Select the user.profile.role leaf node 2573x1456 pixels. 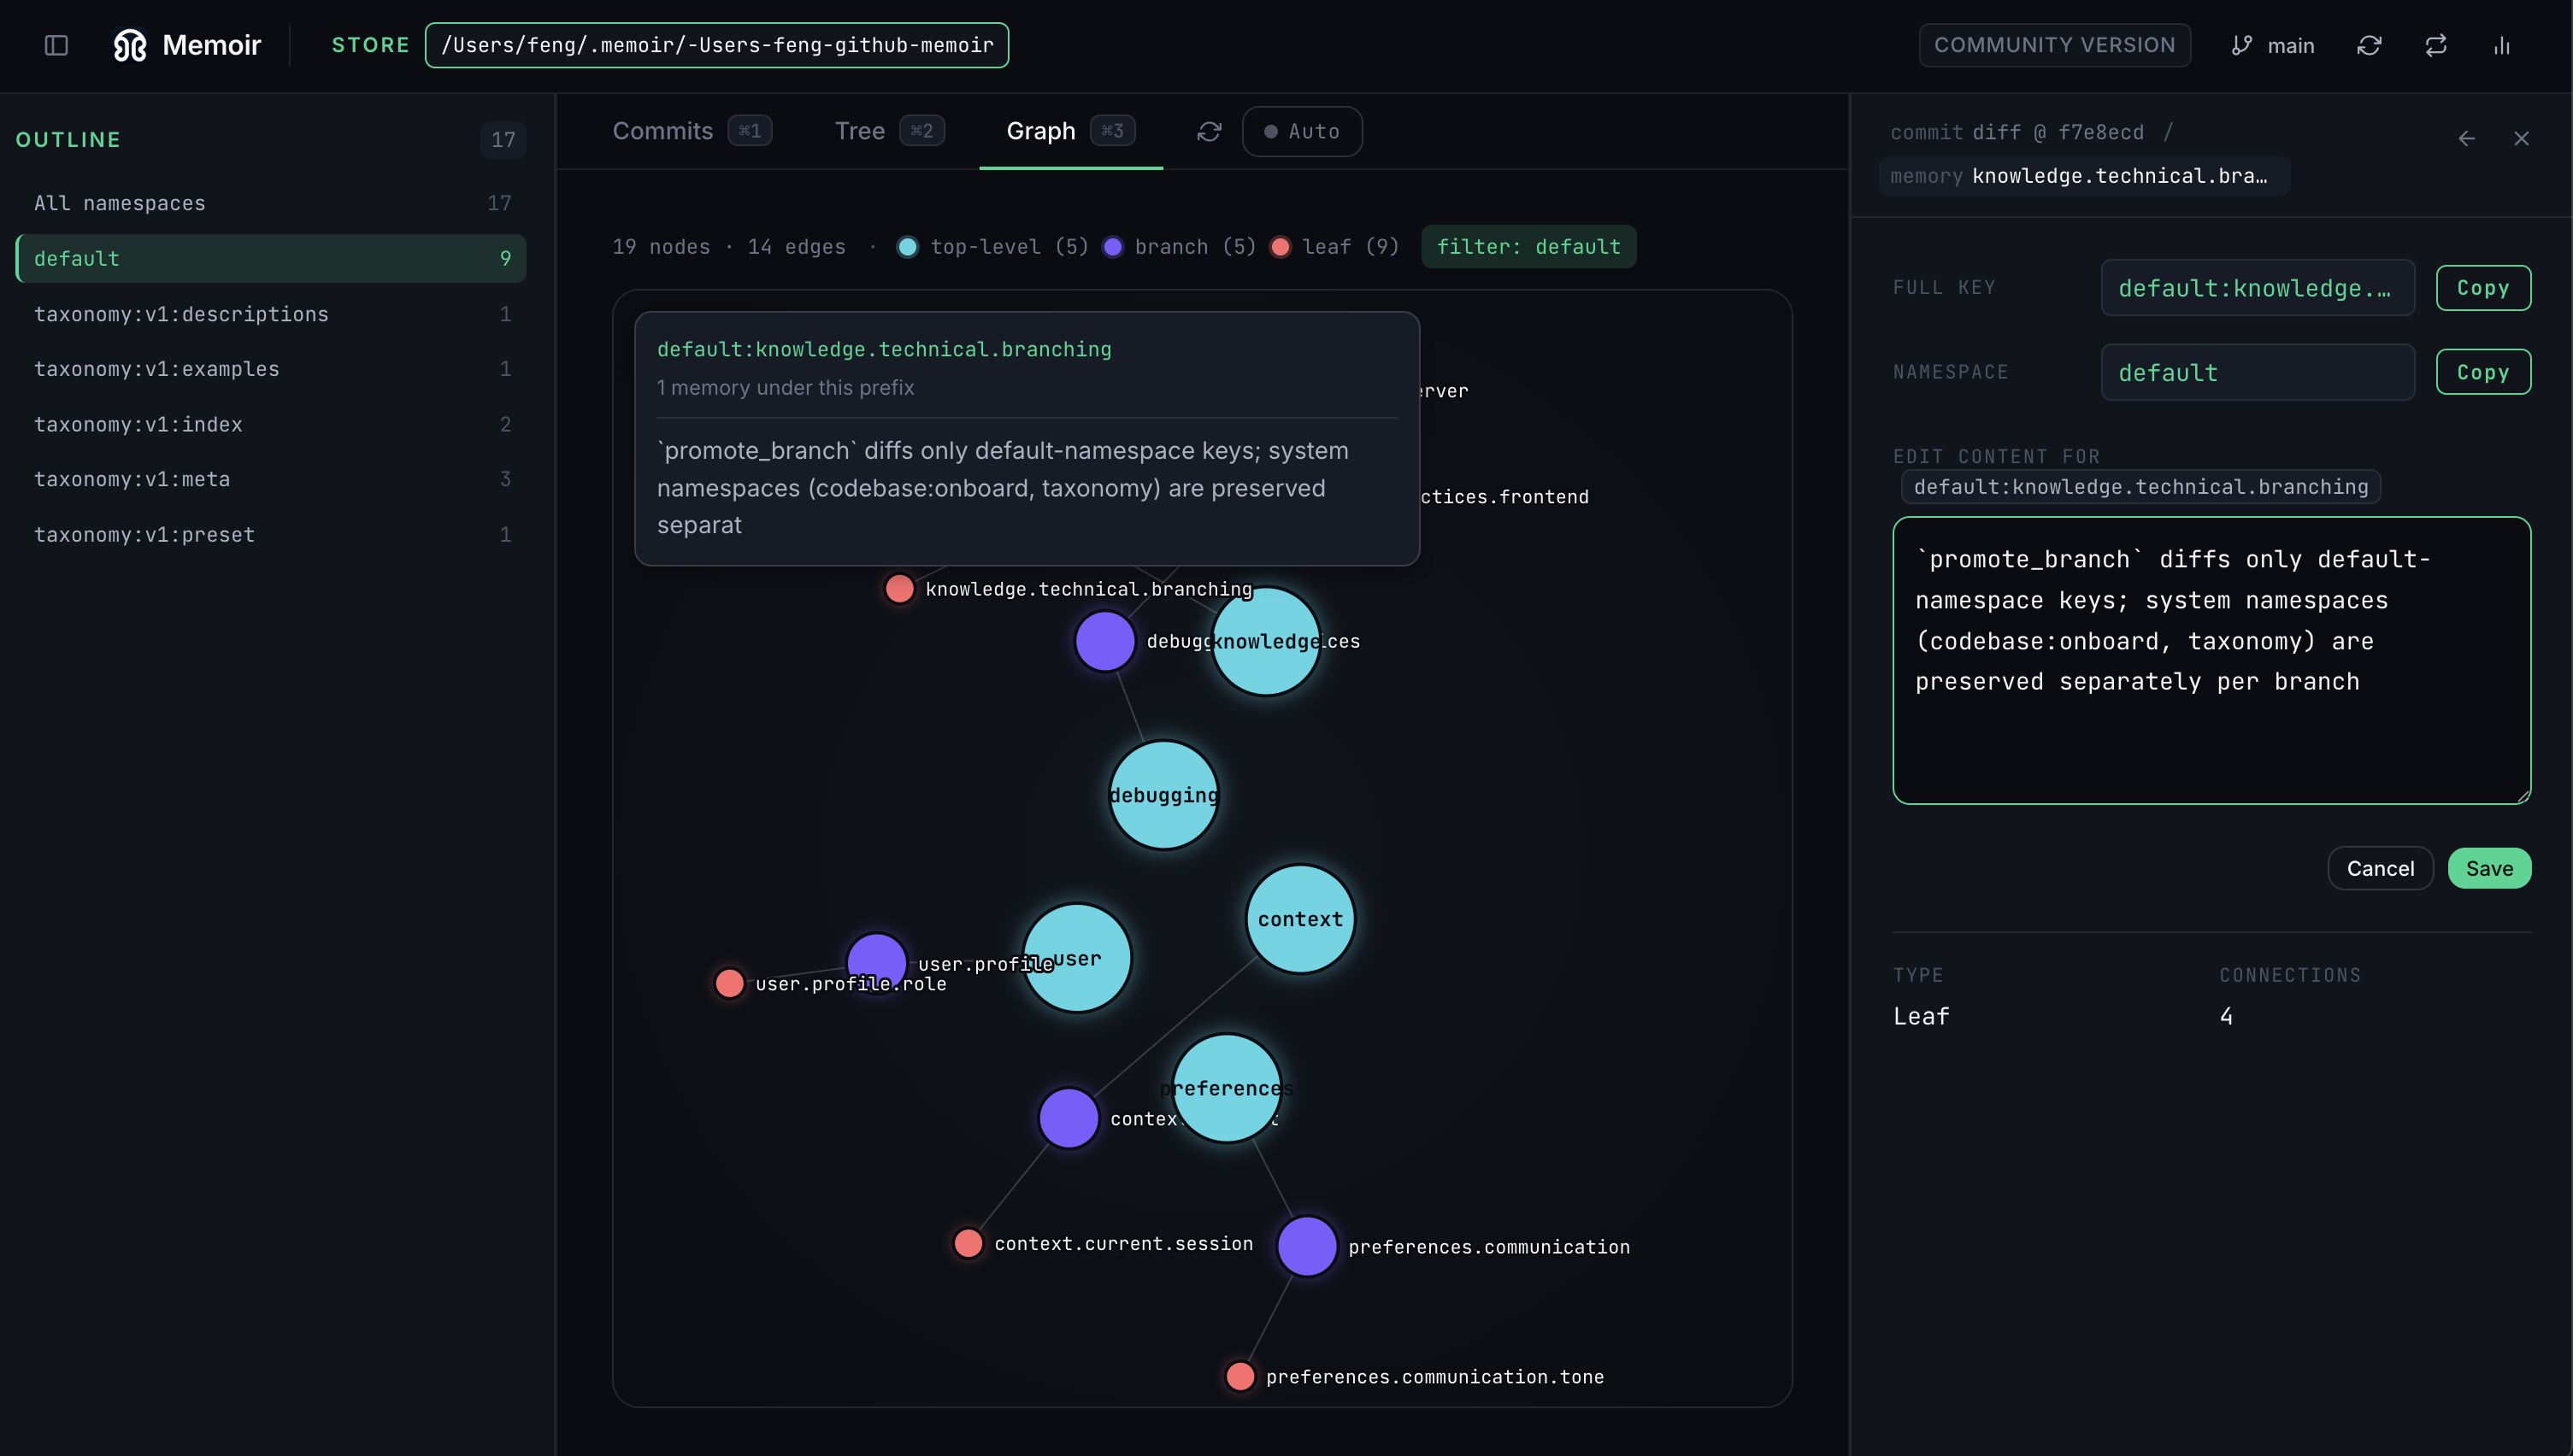729,983
